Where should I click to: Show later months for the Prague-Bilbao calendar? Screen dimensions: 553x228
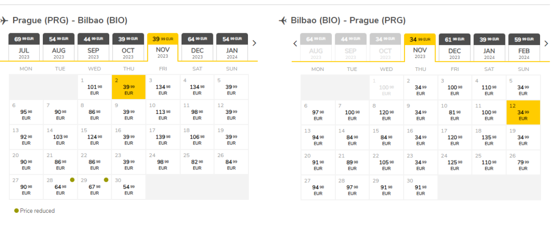coord(254,43)
